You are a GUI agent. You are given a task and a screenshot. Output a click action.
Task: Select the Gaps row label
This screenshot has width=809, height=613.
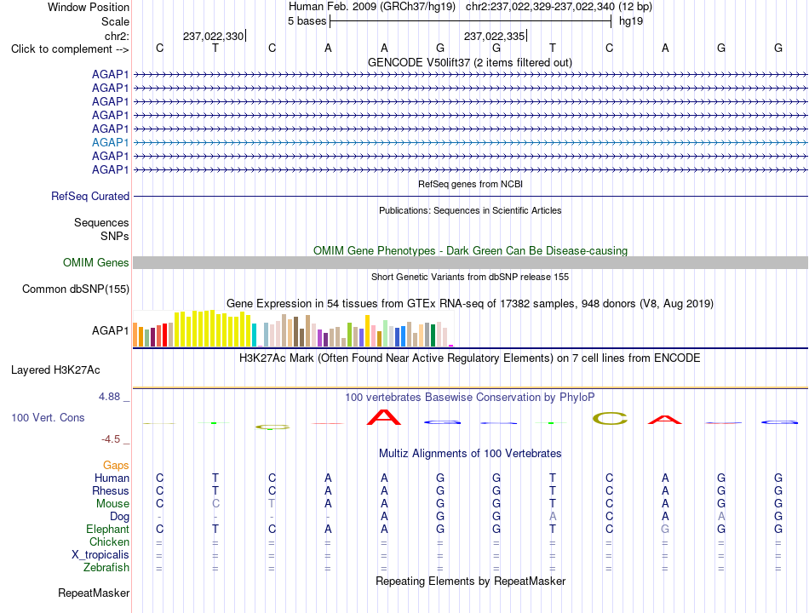pos(116,466)
